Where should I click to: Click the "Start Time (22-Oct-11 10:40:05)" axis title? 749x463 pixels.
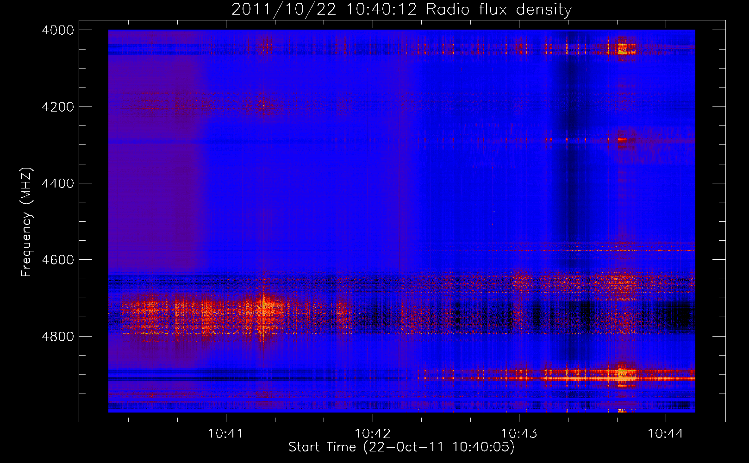coord(401,447)
